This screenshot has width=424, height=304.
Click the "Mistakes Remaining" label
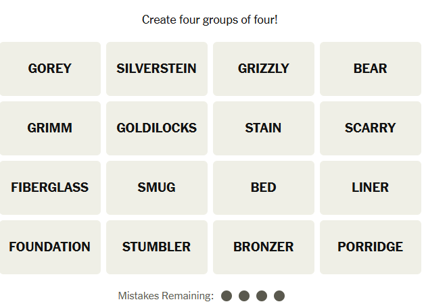(x=166, y=296)
